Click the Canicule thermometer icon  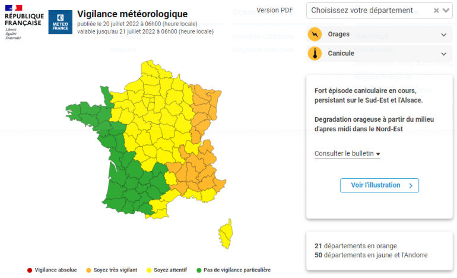click(315, 53)
